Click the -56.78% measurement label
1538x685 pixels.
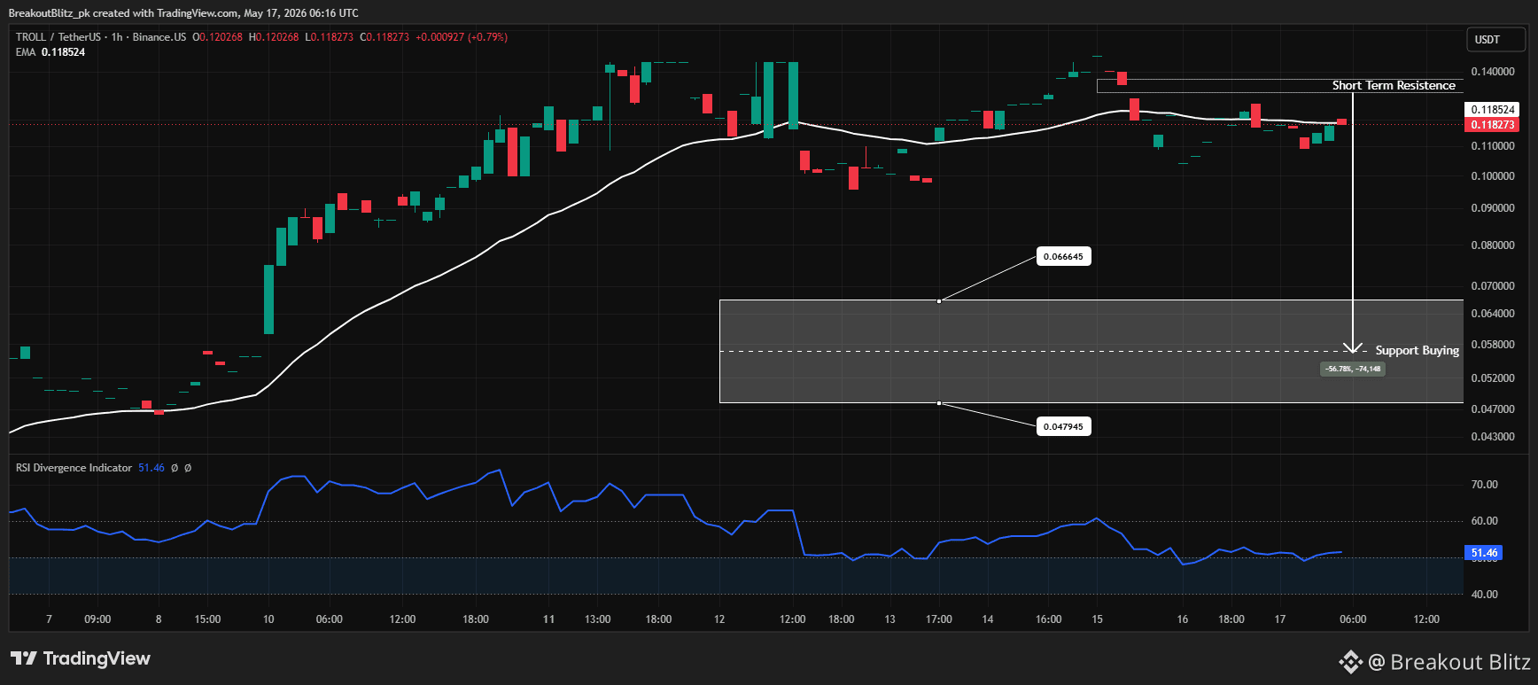1352,369
